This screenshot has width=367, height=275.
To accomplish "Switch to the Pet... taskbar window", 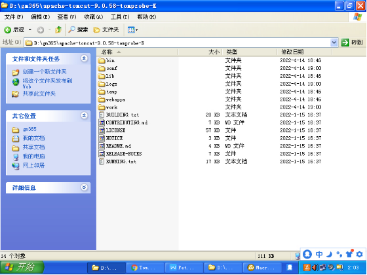I will (184, 268).
